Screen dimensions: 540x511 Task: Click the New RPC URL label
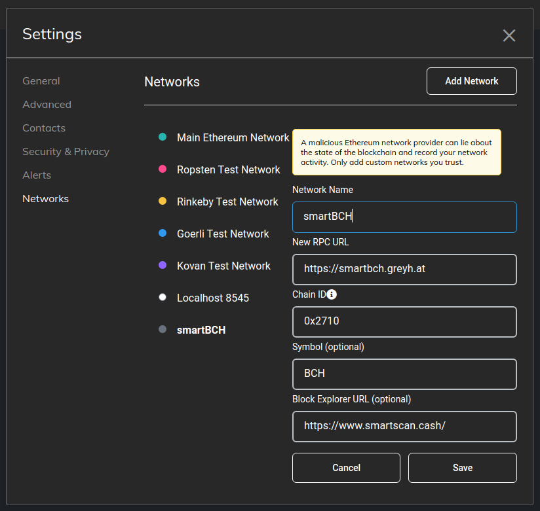click(320, 242)
